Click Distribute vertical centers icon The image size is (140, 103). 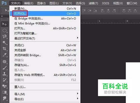click(129, 11)
